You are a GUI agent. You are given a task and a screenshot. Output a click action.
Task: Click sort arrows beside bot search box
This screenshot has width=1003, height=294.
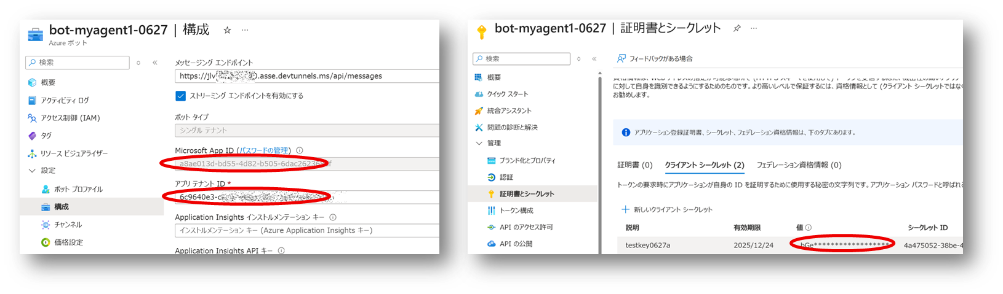(x=138, y=63)
